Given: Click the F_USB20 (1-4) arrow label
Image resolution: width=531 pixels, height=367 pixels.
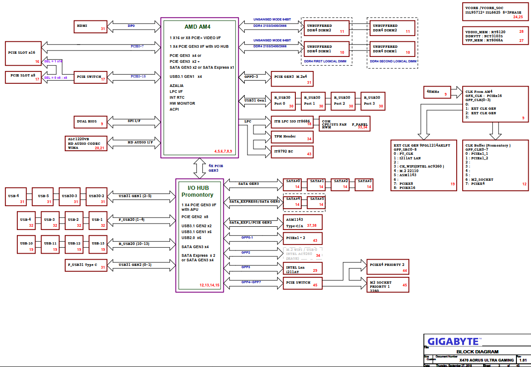Looking at the screenshot, I should [131, 220].
